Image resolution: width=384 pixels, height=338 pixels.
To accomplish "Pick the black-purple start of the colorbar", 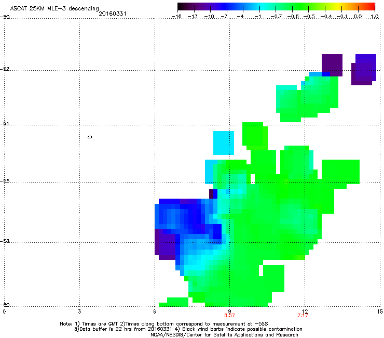I will pyautogui.click(x=182, y=7).
